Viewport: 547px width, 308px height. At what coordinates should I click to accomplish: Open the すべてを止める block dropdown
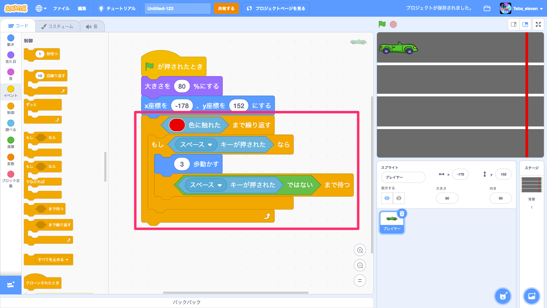click(x=53, y=260)
